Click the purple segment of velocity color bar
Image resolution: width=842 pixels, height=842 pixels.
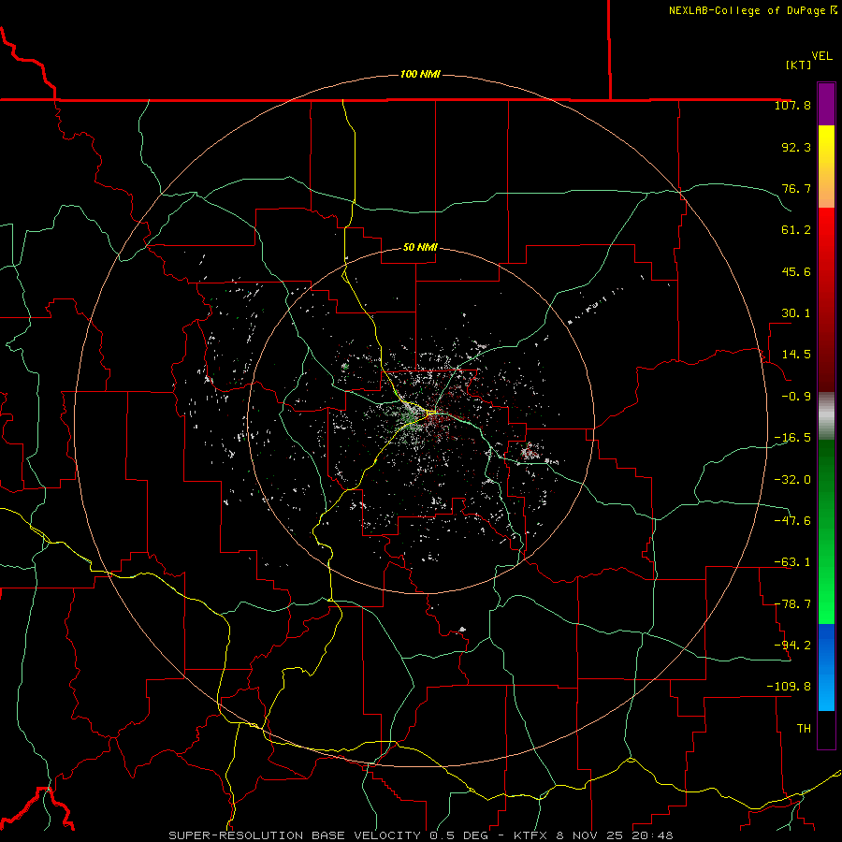826,104
